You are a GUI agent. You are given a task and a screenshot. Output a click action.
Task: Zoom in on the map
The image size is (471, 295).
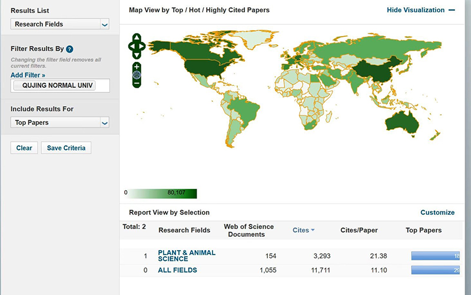click(137, 66)
